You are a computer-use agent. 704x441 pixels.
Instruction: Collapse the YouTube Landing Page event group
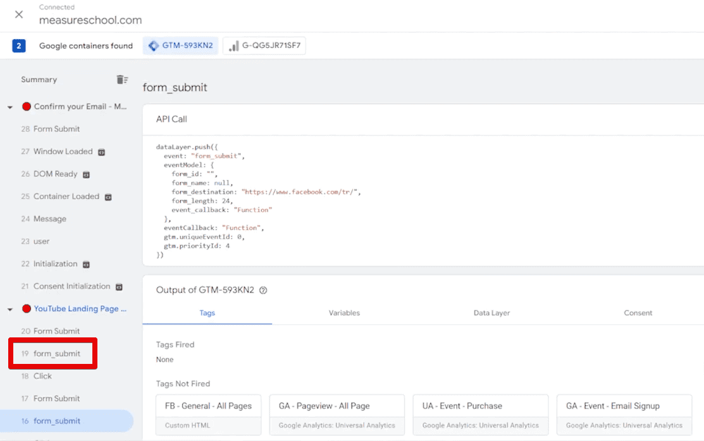[9, 308]
